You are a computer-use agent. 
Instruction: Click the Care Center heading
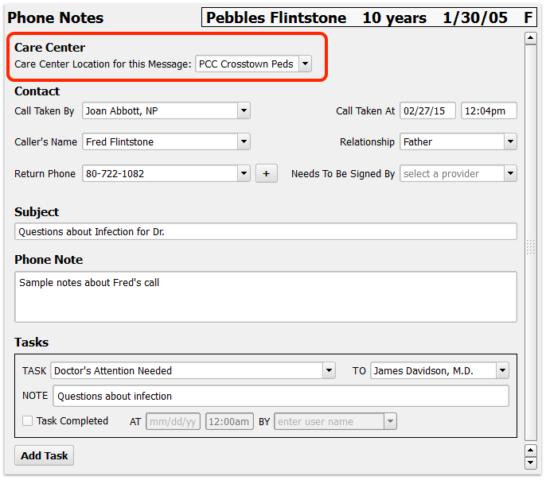(50, 47)
